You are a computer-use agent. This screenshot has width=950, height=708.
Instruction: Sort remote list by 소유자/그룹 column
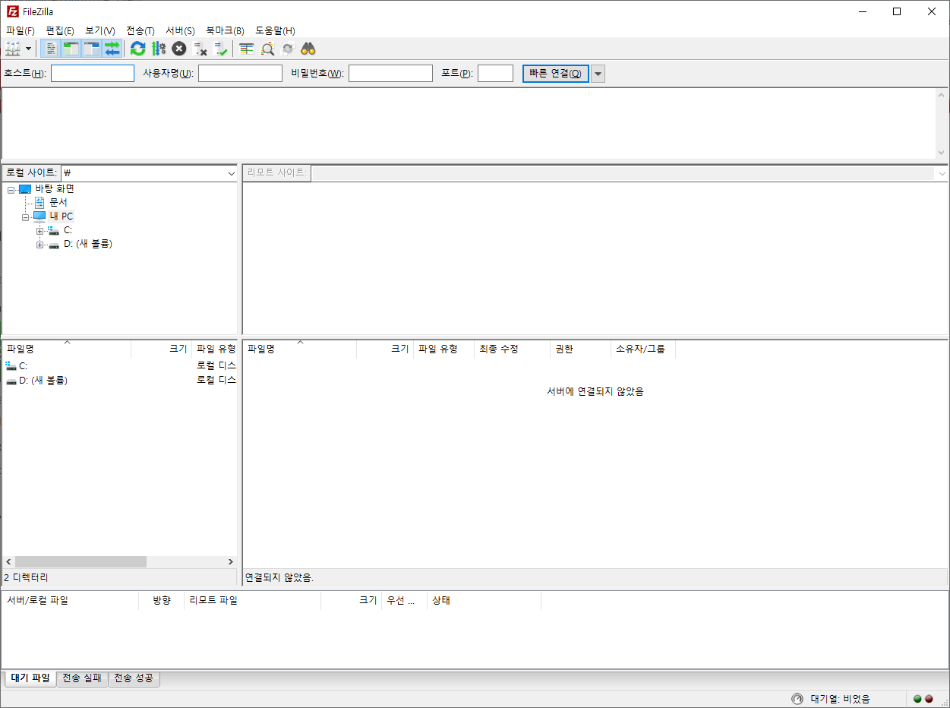tap(643, 349)
